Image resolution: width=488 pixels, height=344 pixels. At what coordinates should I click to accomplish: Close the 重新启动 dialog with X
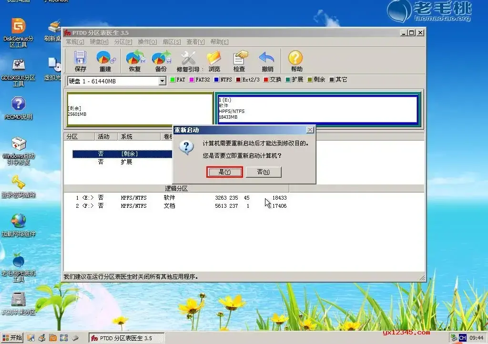310,130
